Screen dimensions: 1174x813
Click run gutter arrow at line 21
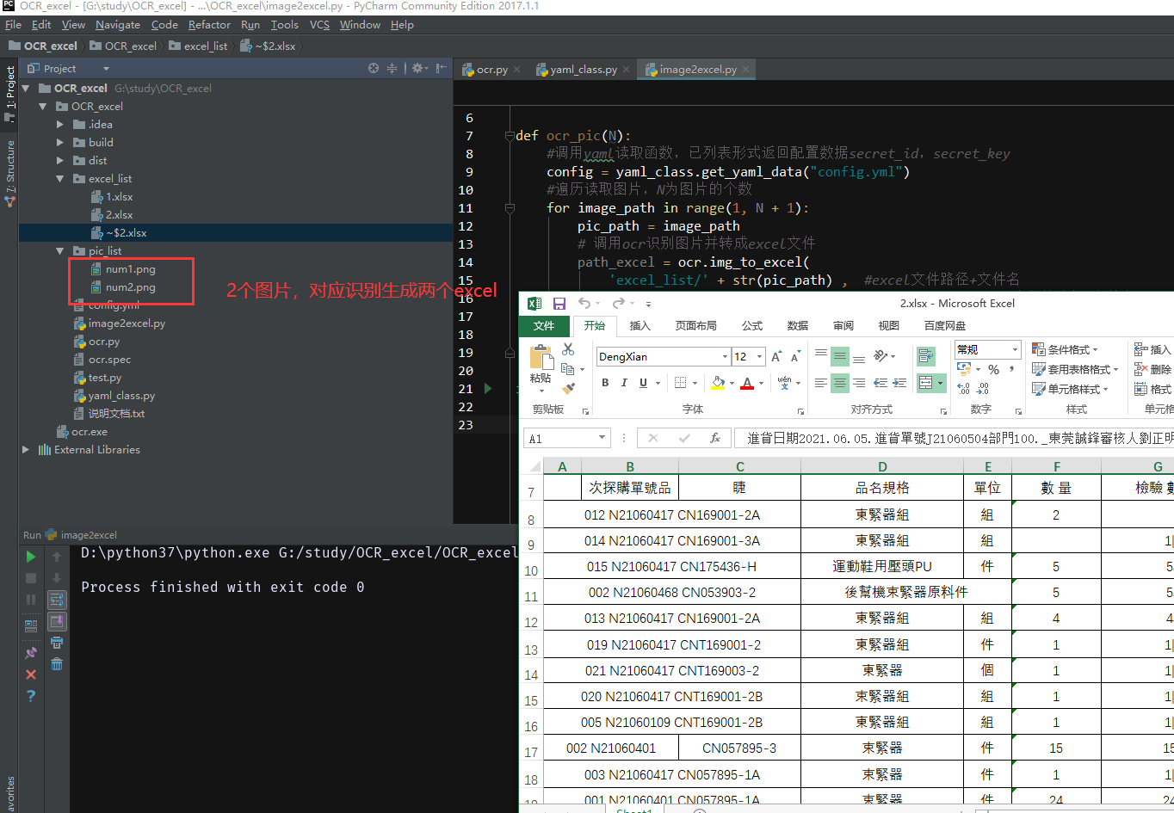[x=488, y=388]
